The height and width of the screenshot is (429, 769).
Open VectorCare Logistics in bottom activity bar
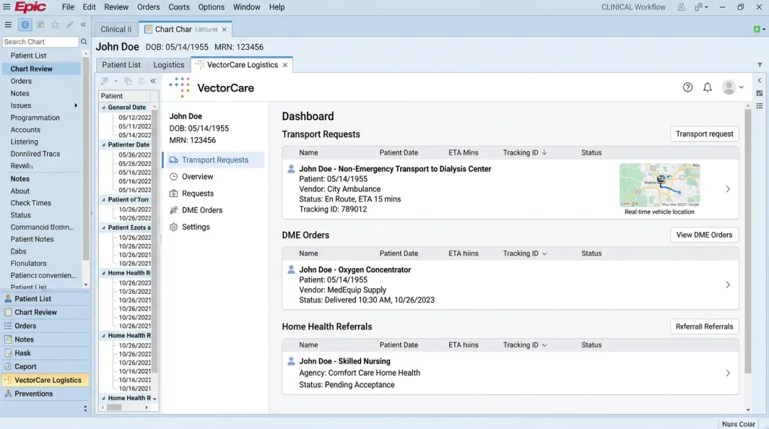45,380
